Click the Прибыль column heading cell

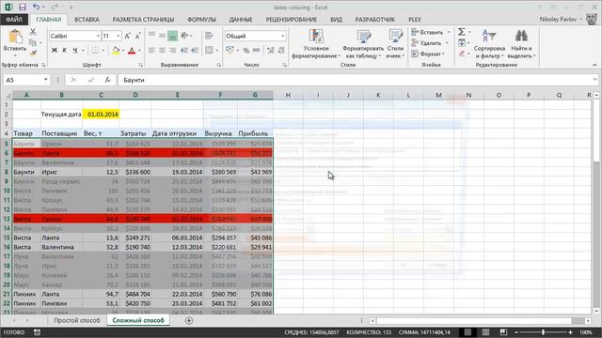pyautogui.click(x=255, y=133)
